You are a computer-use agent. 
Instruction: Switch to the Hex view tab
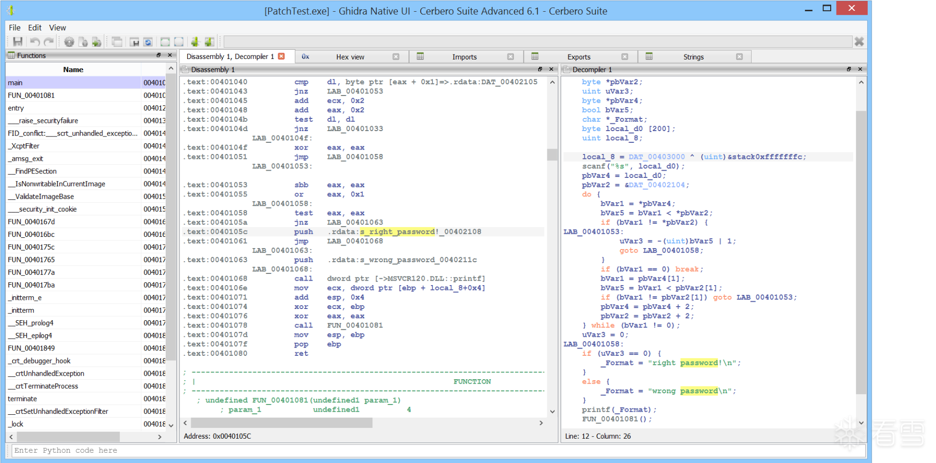click(x=350, y=57)
